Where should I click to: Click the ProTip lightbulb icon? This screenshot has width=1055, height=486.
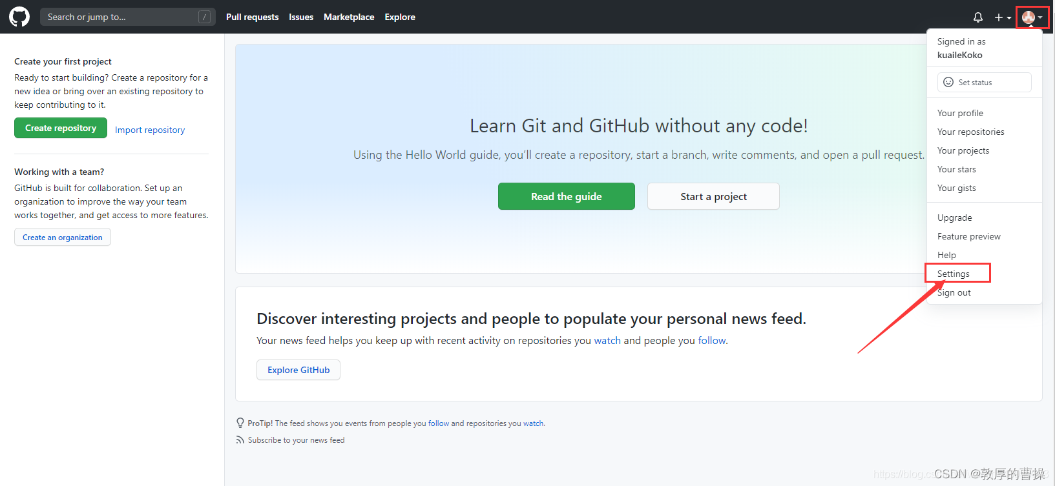(x=240, y=423)
